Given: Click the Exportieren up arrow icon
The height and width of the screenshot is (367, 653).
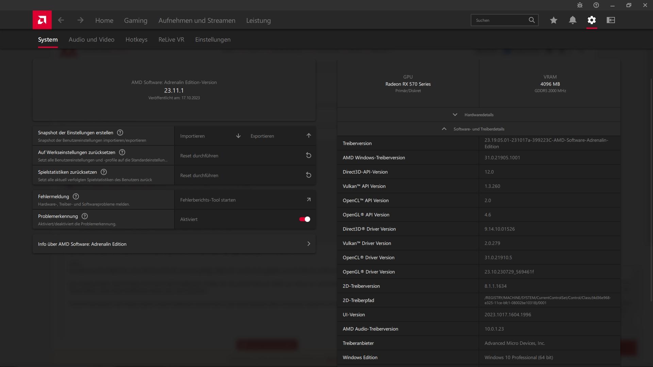Looking at the screenshot, I should point(309,136).
